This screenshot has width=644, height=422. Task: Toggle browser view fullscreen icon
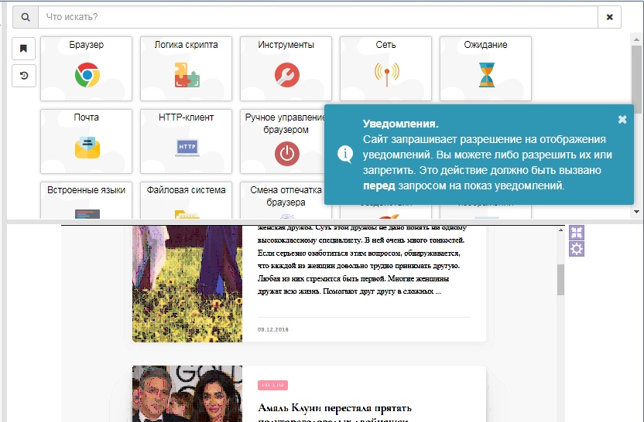(577, 233)
